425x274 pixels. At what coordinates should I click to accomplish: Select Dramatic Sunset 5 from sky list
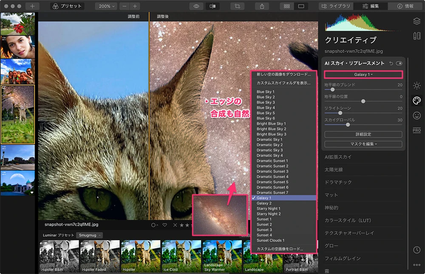(x=284, y=182)
